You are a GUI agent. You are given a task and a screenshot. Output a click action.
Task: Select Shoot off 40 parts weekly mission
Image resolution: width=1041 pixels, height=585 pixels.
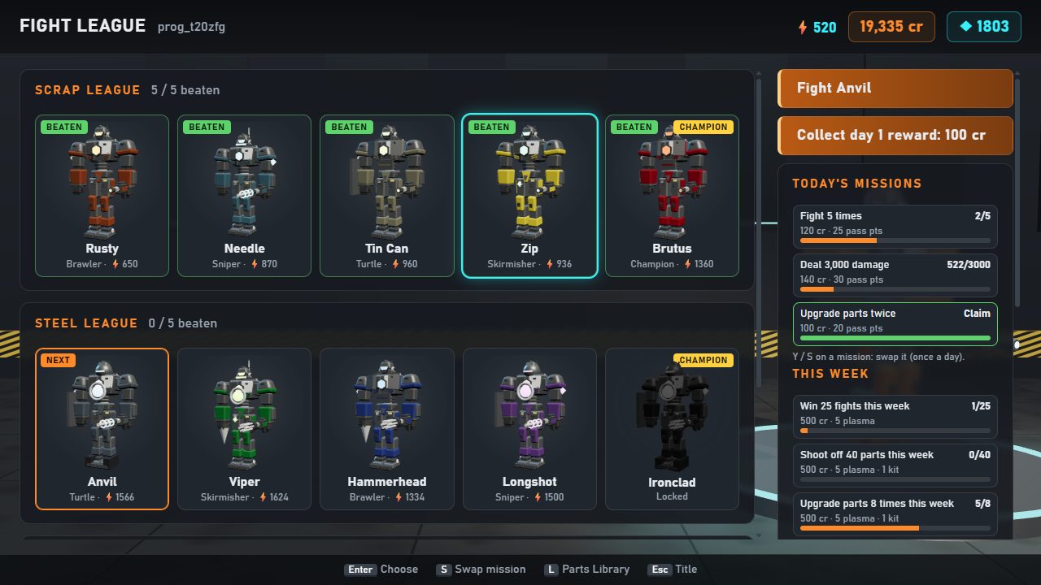coord(895,465)
